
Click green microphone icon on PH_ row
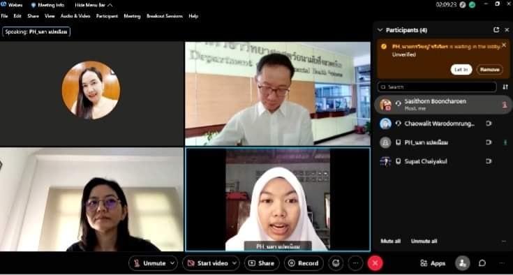pyautogui.click(x=505, y=142)
